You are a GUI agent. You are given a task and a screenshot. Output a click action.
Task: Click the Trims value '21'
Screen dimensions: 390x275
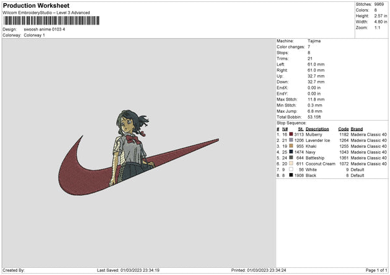tap(310, 58)
